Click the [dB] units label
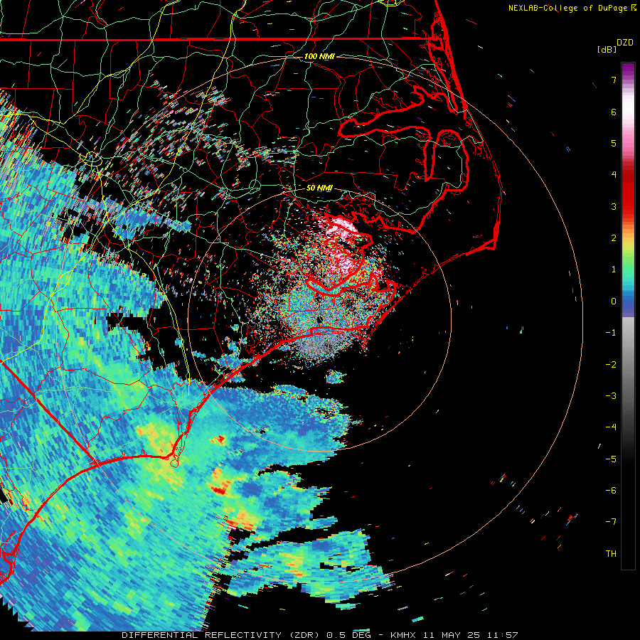640x640 pixels. 607,49
